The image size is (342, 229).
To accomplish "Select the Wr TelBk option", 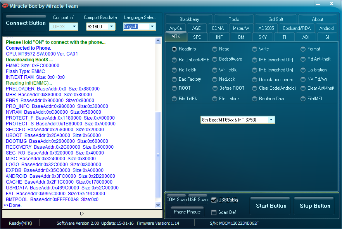I will pyautogui.click(x=215, y=70).
